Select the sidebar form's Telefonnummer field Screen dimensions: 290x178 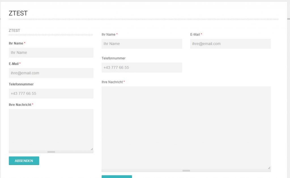click(x=51, y=93)
